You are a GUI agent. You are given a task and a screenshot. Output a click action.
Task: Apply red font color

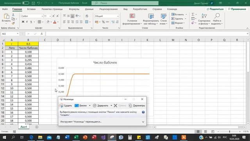55,22
